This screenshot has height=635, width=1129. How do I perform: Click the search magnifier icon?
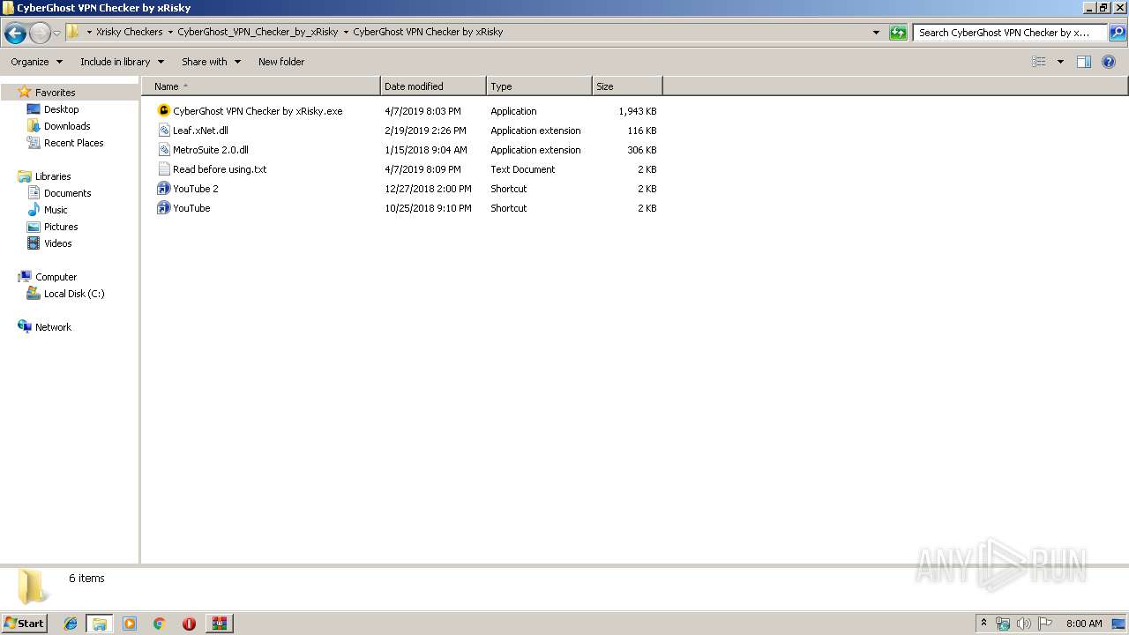click(x=1117, y=33)
